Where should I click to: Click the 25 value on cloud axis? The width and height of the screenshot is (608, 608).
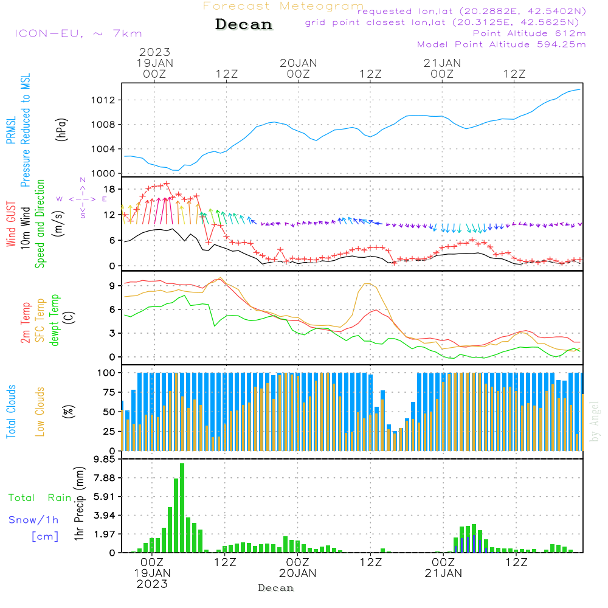(x=109, y=432)
